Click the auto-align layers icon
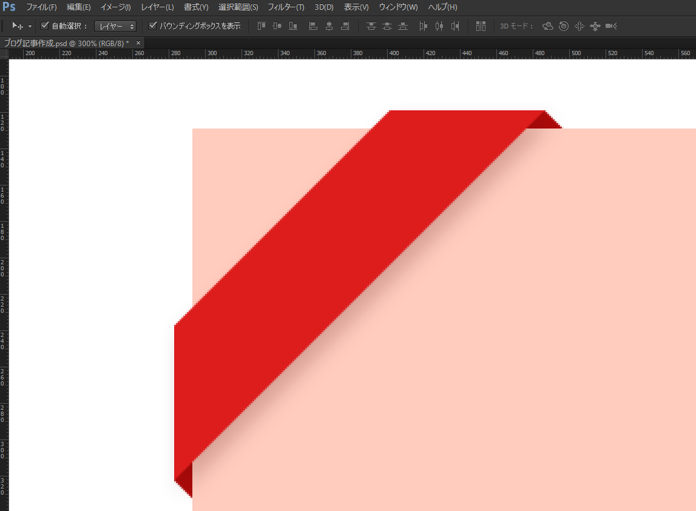The width and height of the screenshot is (696, 511). (x=481, y=26)
